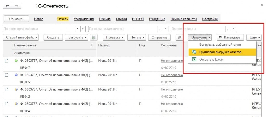
Task: Choose Открыть в Excel from menu
Action: (211, 59)
